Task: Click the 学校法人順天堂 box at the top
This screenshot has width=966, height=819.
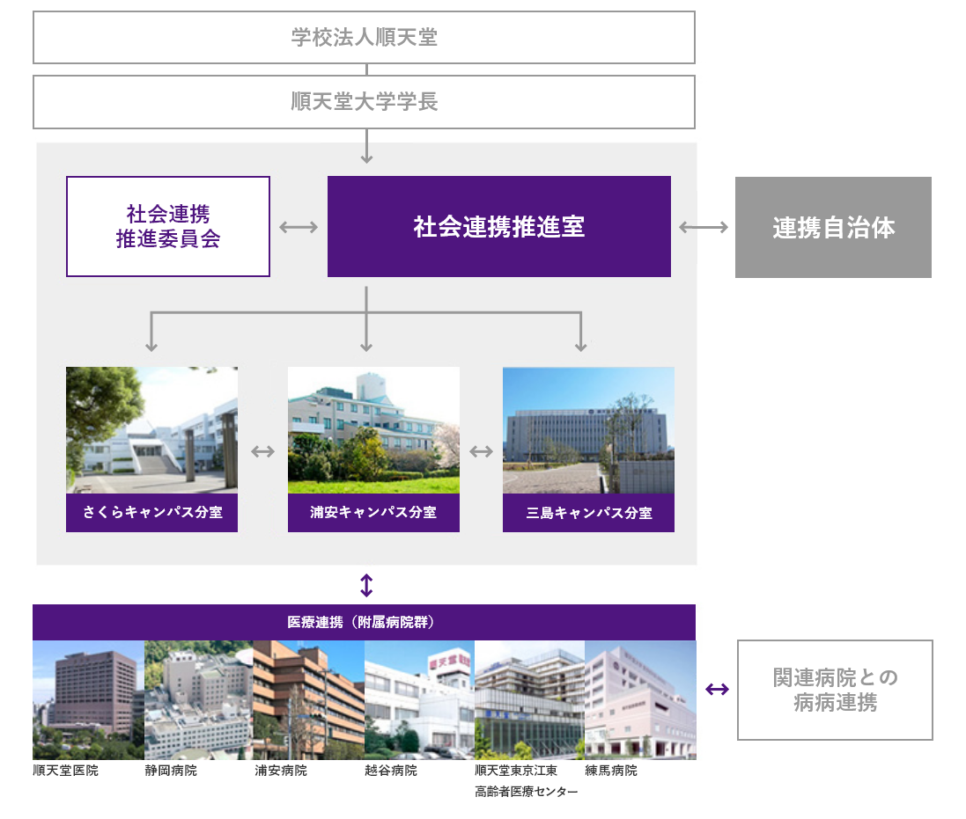Action: click(364, 38)
